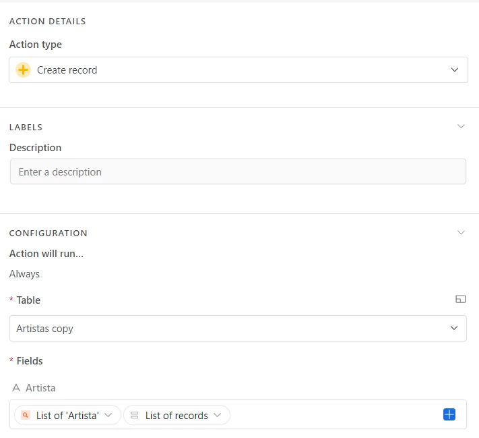This screenshot has height=438, width=479.
Task: Click the yellow plus Create record icon
Action: (23, 70)
